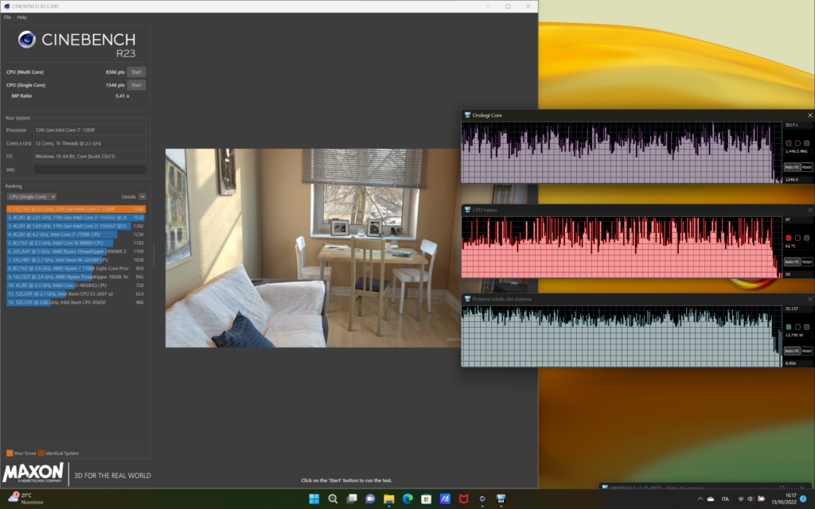Click Auto Fit in Potenza totale del sistema graph
This screenshot has width=815, height=509.
click(x=792, y=351)
